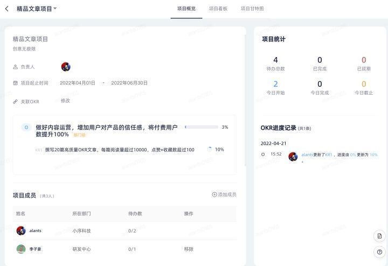Click the 0/1 to-do count for 李子豪
This screenshot has width=388, height=266.
tap(132, 249)
